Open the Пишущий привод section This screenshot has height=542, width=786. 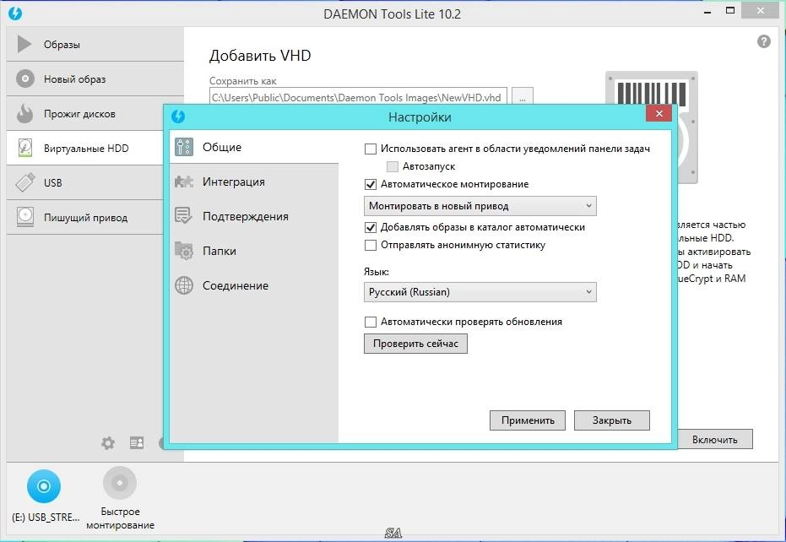(85, 217)
